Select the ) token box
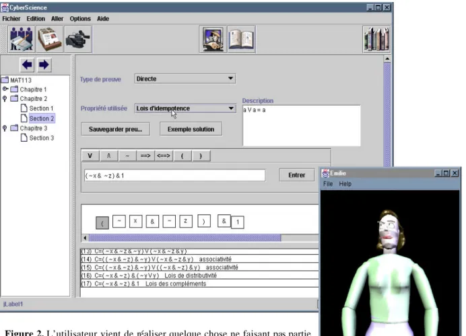The width and height of the screenshot is (466, 336). pyautogui.click(x=204, y=221)
